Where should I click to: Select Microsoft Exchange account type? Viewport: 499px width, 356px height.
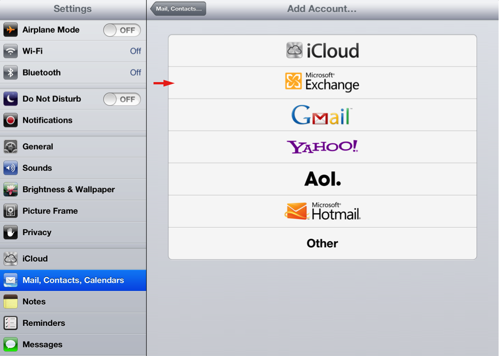point(322,83)
